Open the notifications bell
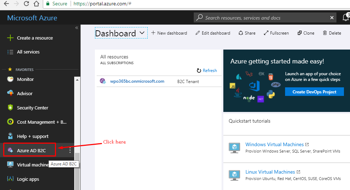The width and height of the screenshot is (350, 190). (x=345, y=17)
